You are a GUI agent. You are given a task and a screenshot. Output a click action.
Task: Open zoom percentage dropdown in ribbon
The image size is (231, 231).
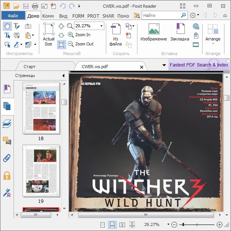point(102,26)
